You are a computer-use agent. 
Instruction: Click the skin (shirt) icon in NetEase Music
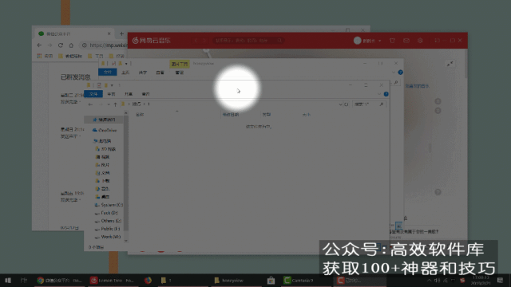392,41
